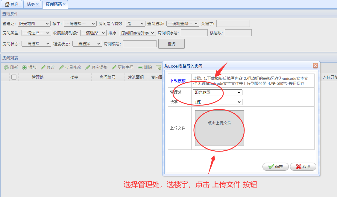
Task: Switch to the 楼宇 tab
Action: (x=31, y=4)
